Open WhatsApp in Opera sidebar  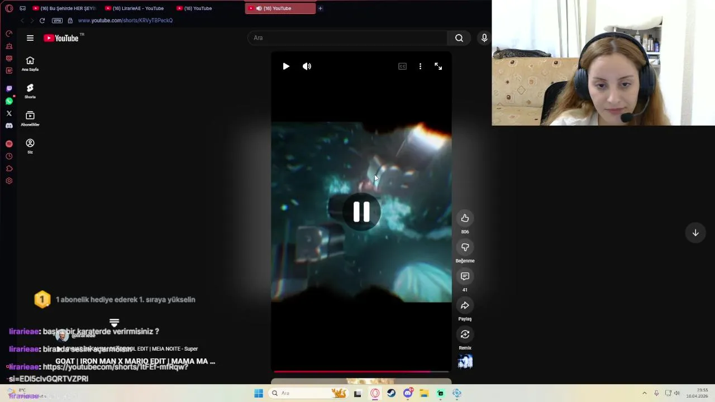coord(9,101)
